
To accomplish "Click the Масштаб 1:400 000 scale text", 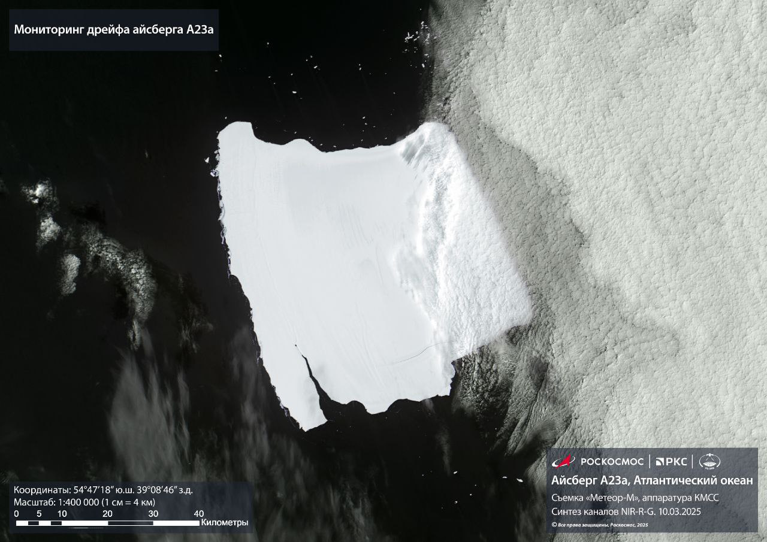I will (x=84, y=502).
